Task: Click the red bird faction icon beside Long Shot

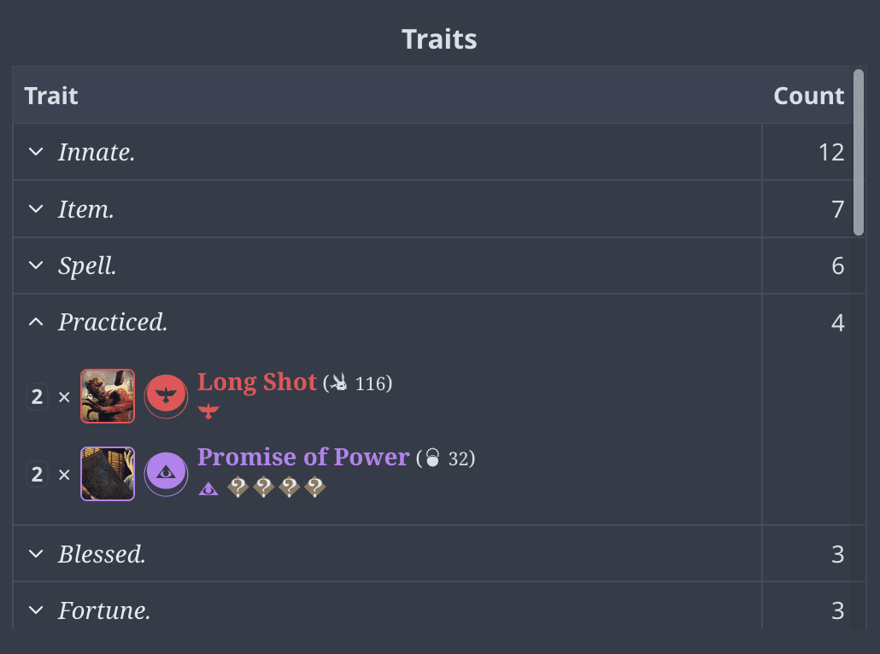Action: [x=166, y=396]
